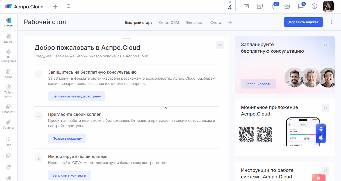Image resolution: width=341 pixels, height=181 pixels.
Task: Click the Позвать команду button
Action: point(67,138)
